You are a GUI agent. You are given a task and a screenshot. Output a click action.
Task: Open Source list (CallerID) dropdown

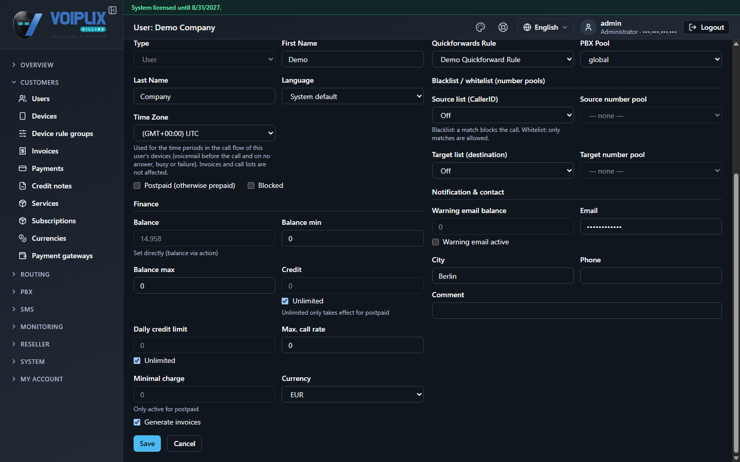[x=503, y=115]
